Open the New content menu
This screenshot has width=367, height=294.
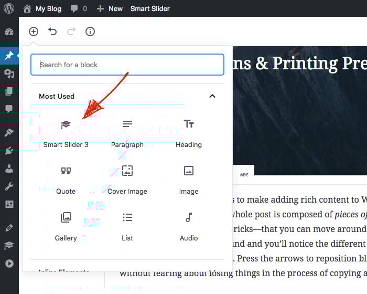(x=110, y=9)
